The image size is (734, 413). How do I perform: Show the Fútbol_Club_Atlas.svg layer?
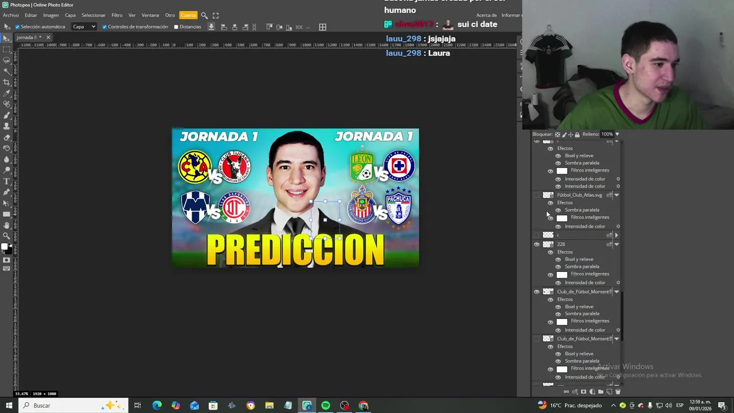(537, 195)
